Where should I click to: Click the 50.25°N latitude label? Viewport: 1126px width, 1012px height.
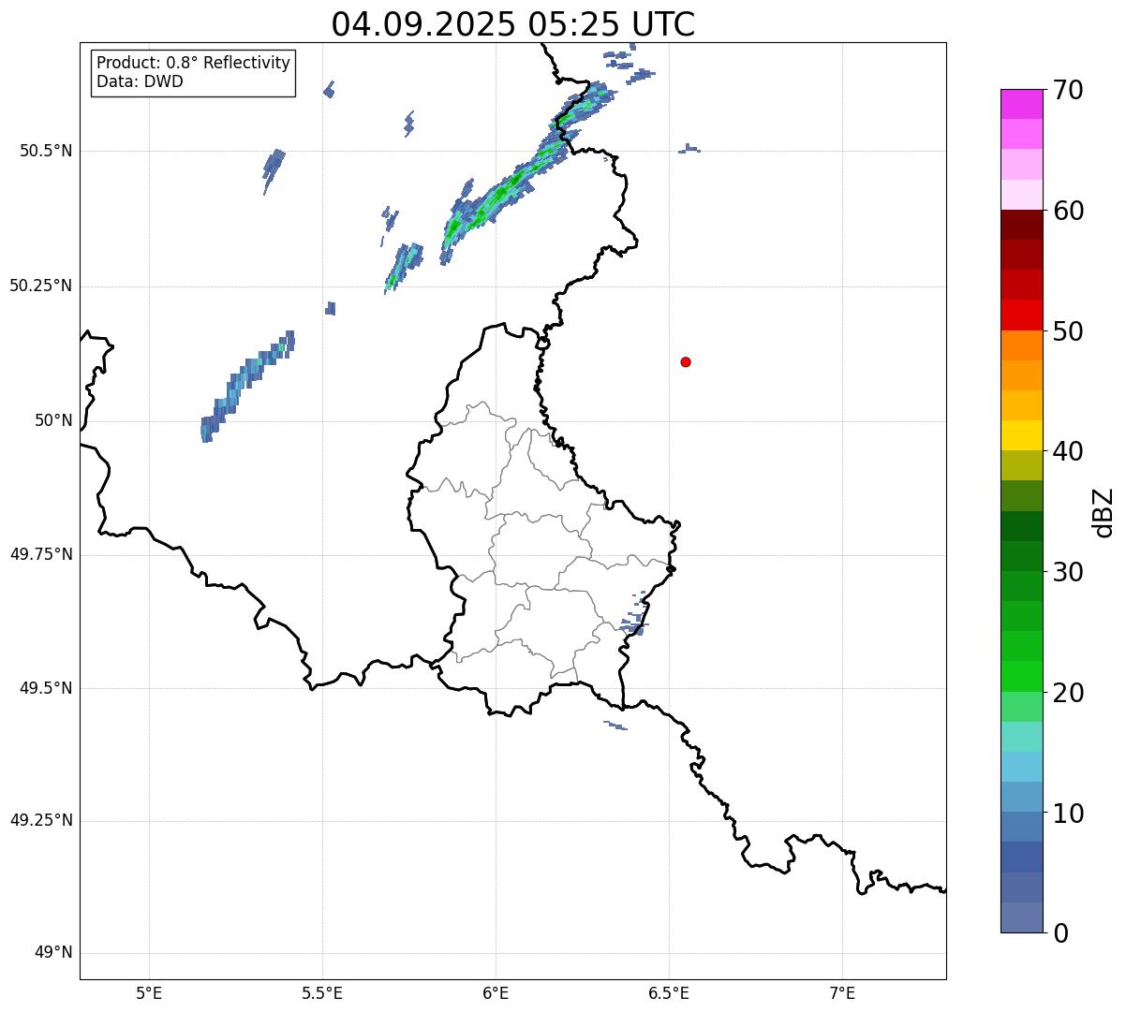click(x=41, y=286)
